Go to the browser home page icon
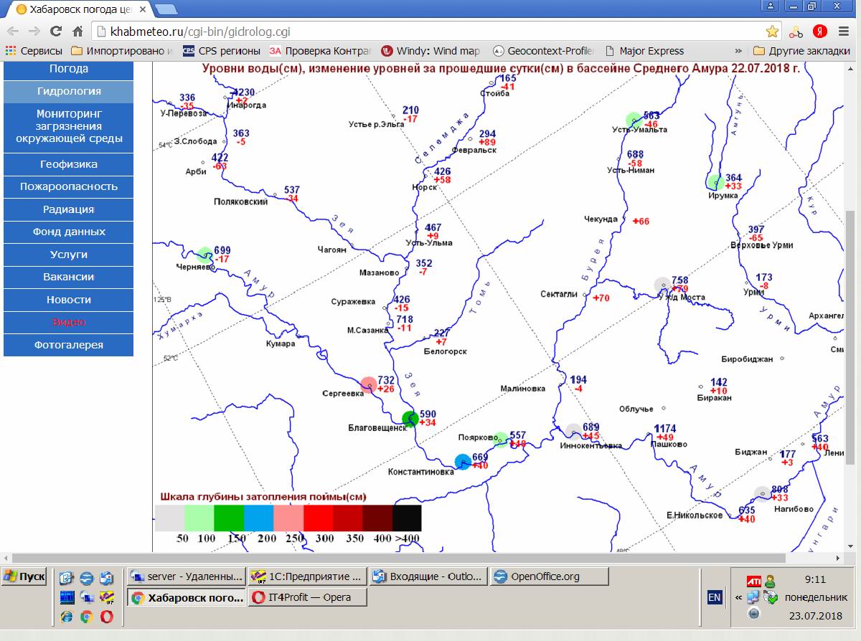Screen dimensions: 861x641 (x=77, y=32)
